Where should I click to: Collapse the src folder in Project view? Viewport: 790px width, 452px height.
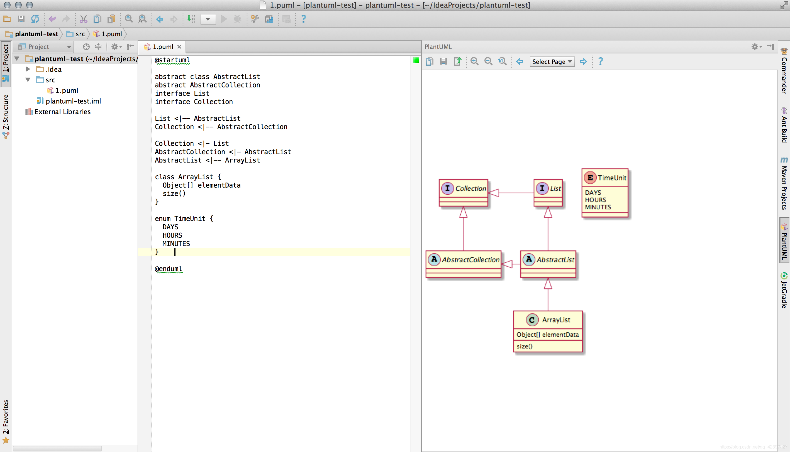coord(28,80)
